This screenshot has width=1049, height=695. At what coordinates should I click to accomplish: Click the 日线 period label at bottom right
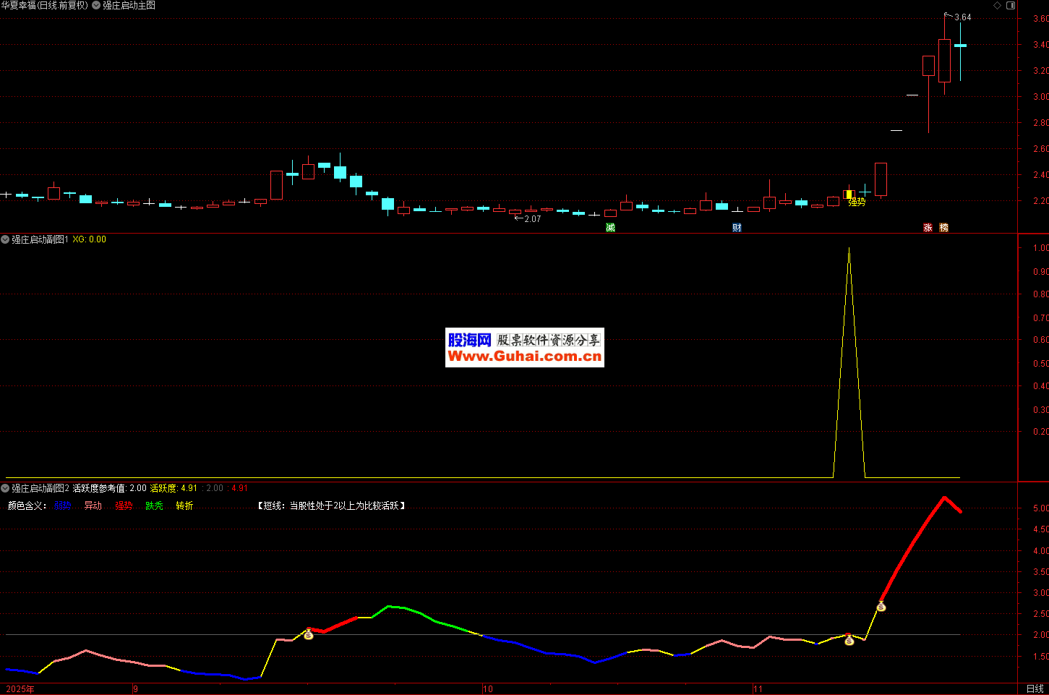click(1035, 688)
